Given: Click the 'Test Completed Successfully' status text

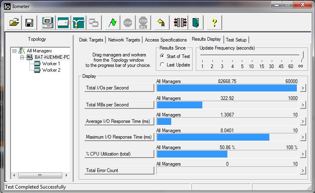Looking at the screenshot, I should pos(36,187).
